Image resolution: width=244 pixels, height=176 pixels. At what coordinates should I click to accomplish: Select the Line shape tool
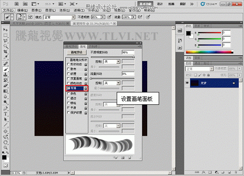click(x=5, y=125)
